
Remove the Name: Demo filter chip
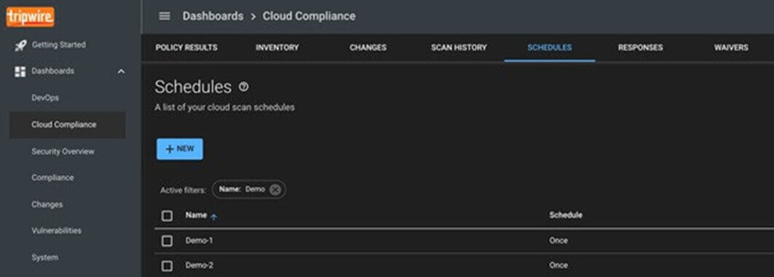point(275,190)
